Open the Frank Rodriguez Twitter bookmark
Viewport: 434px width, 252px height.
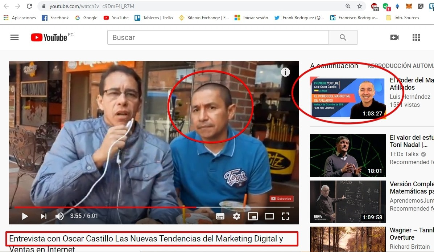point(299,18)
